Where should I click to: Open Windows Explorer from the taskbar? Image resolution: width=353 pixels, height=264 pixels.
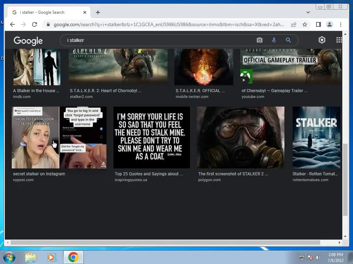[x=31, y=257]
